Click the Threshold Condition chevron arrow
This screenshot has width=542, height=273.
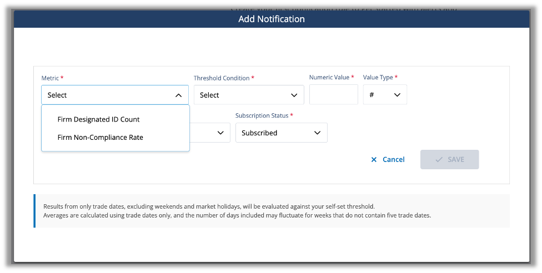pos(294,95)
